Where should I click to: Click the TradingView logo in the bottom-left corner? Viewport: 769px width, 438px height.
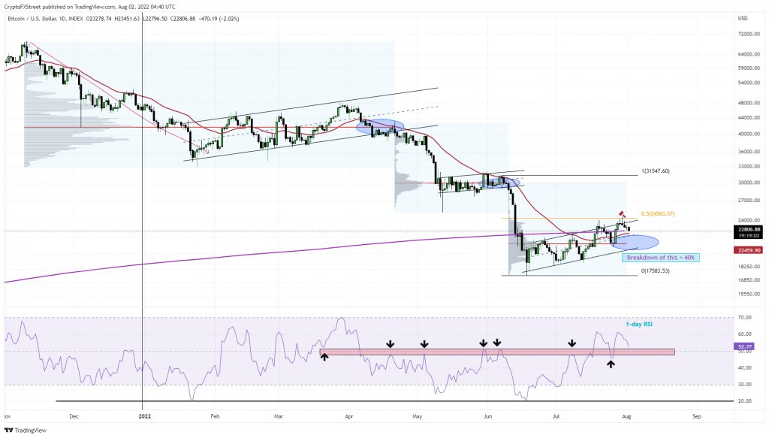pyautogui.click(x=9, y=430)
